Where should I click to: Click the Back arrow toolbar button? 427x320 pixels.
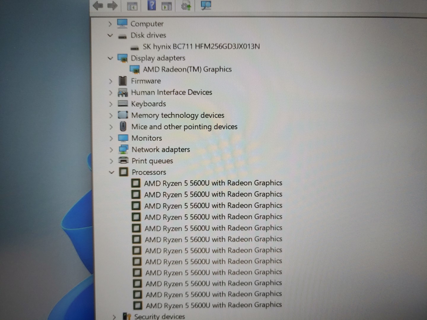click(x=98, y=6)
